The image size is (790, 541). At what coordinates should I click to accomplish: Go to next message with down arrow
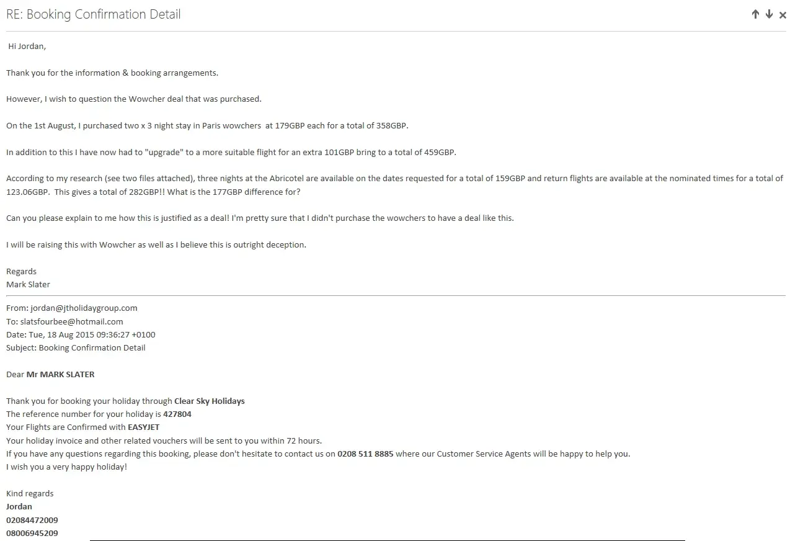point(769,14)
